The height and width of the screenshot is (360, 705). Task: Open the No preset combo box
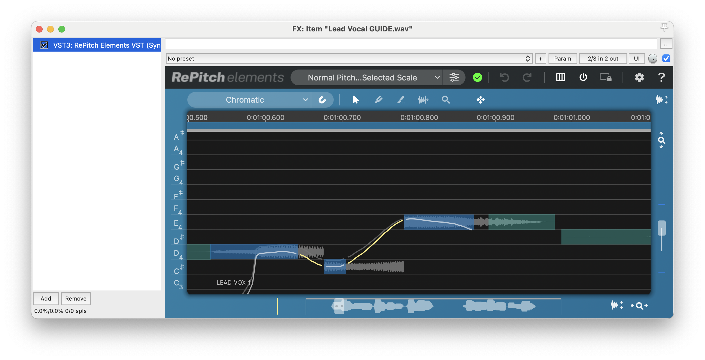point(349,59)
